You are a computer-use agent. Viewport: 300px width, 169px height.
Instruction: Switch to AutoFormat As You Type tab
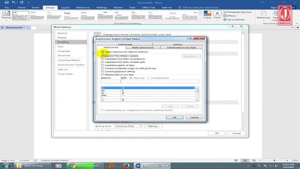tap(181, 47)
